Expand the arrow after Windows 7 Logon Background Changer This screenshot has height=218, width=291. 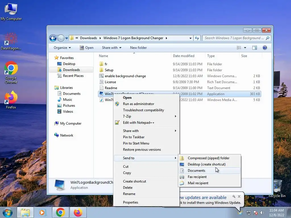point(167,38)
